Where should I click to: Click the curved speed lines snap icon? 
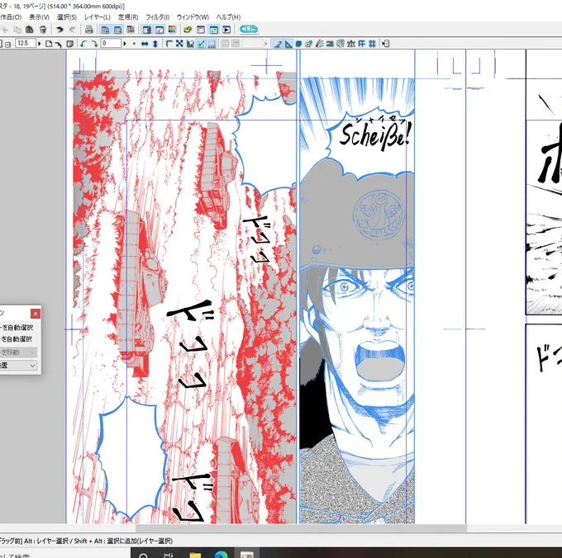(x=319, y=44)
